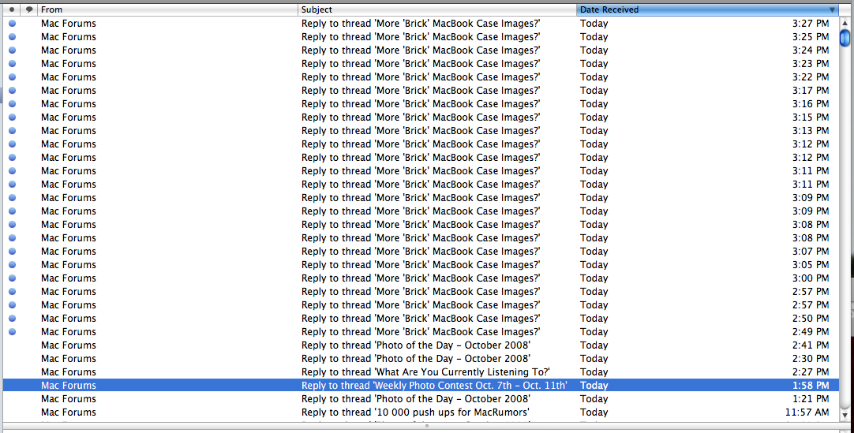Select the '10 000 push ups for MacRumors' message
Image resolution: width=854 pixels, height=433 pixels.
click(x=415, y=412)
